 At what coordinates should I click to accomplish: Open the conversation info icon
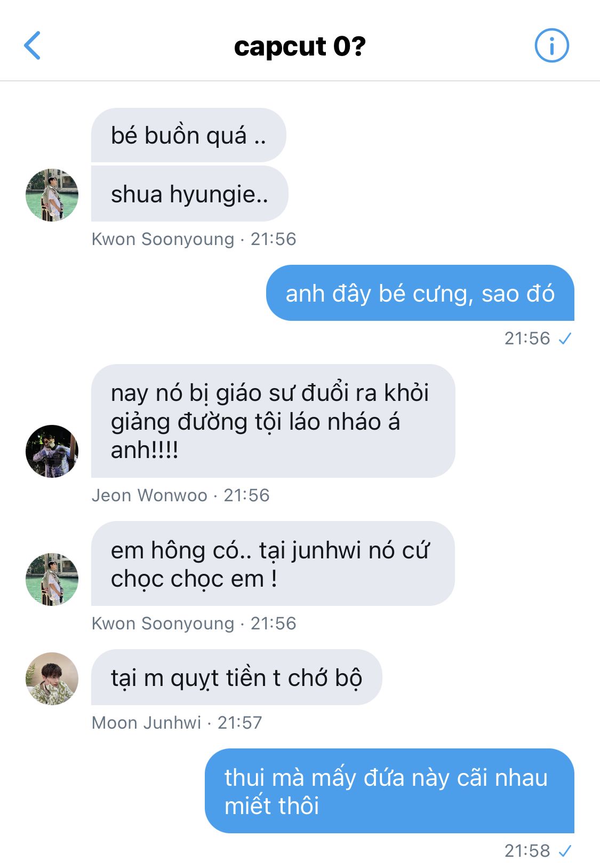coord(551,45)
